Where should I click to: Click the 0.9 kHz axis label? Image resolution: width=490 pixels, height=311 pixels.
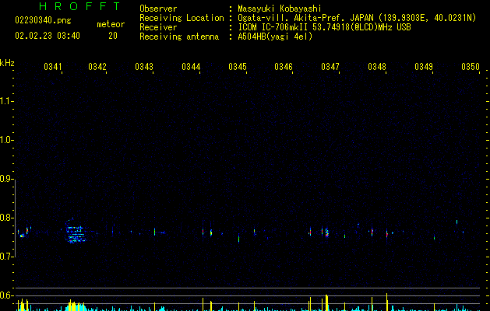tap(6, 179)
